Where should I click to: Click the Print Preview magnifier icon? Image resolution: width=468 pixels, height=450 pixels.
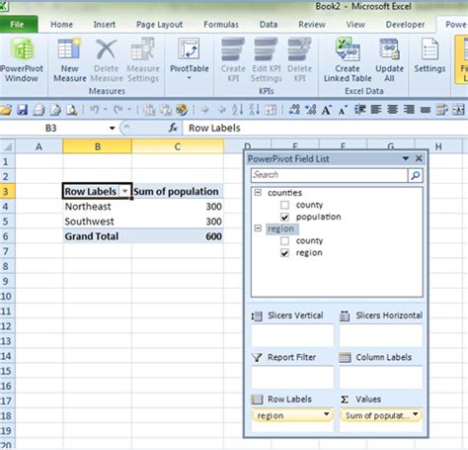(x=72, y=110)
